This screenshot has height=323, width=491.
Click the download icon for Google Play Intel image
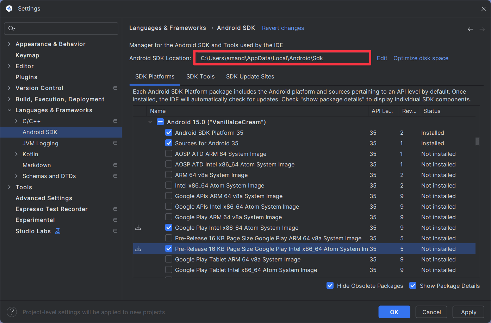pos(138,227)
